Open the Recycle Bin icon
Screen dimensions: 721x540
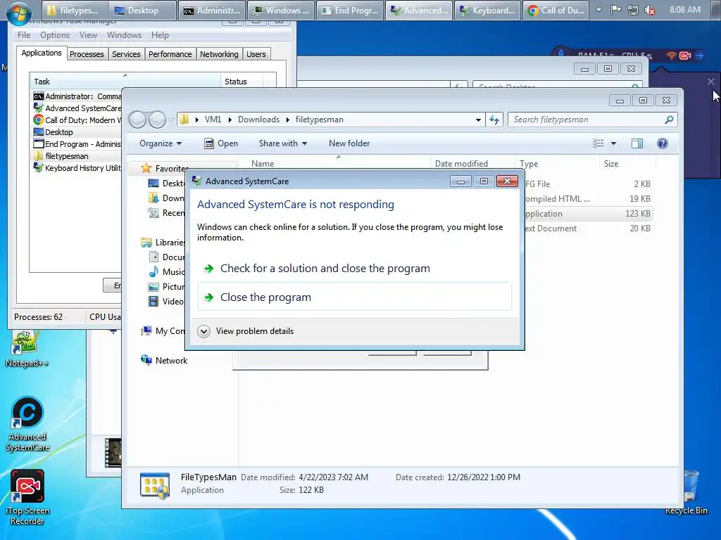pos(688,493)
